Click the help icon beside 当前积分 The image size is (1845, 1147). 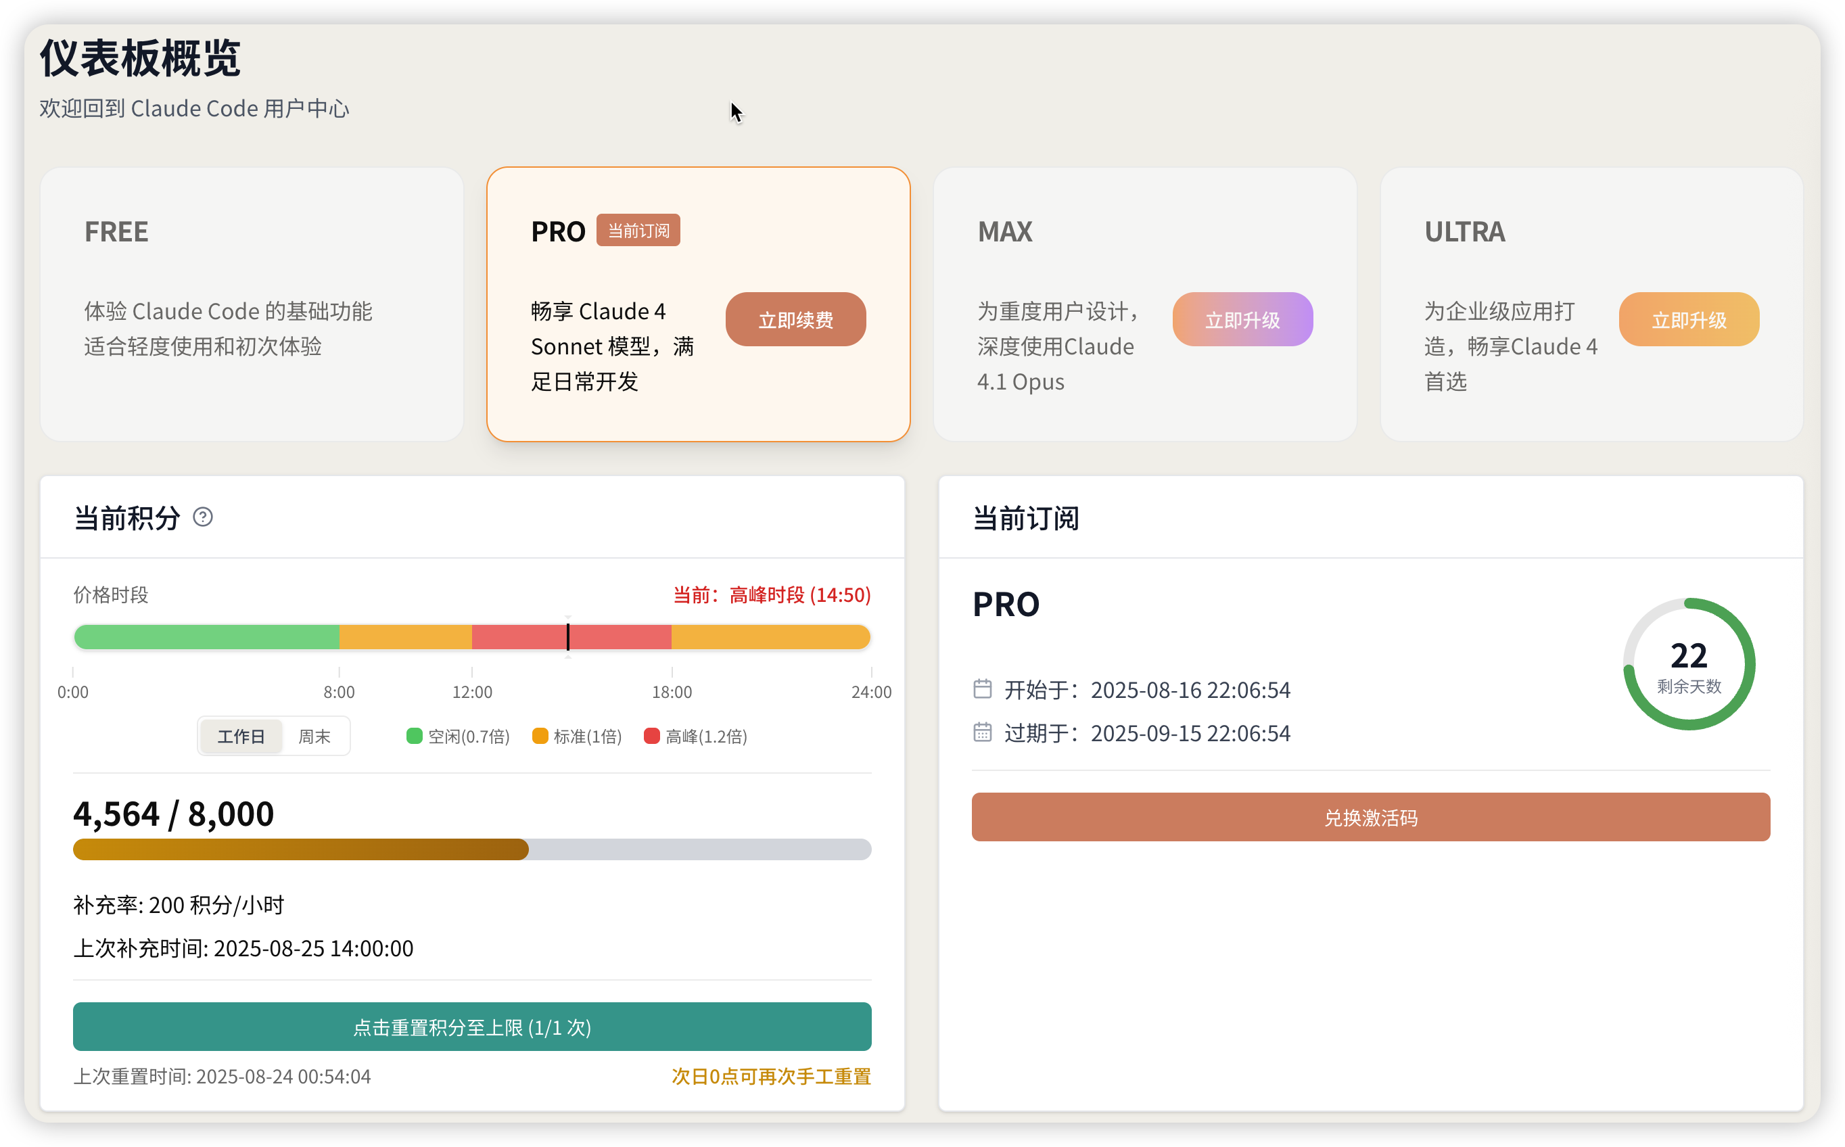point(202,517)
